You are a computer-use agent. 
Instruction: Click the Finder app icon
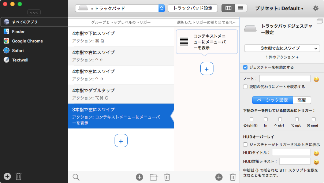click(6, 31)
